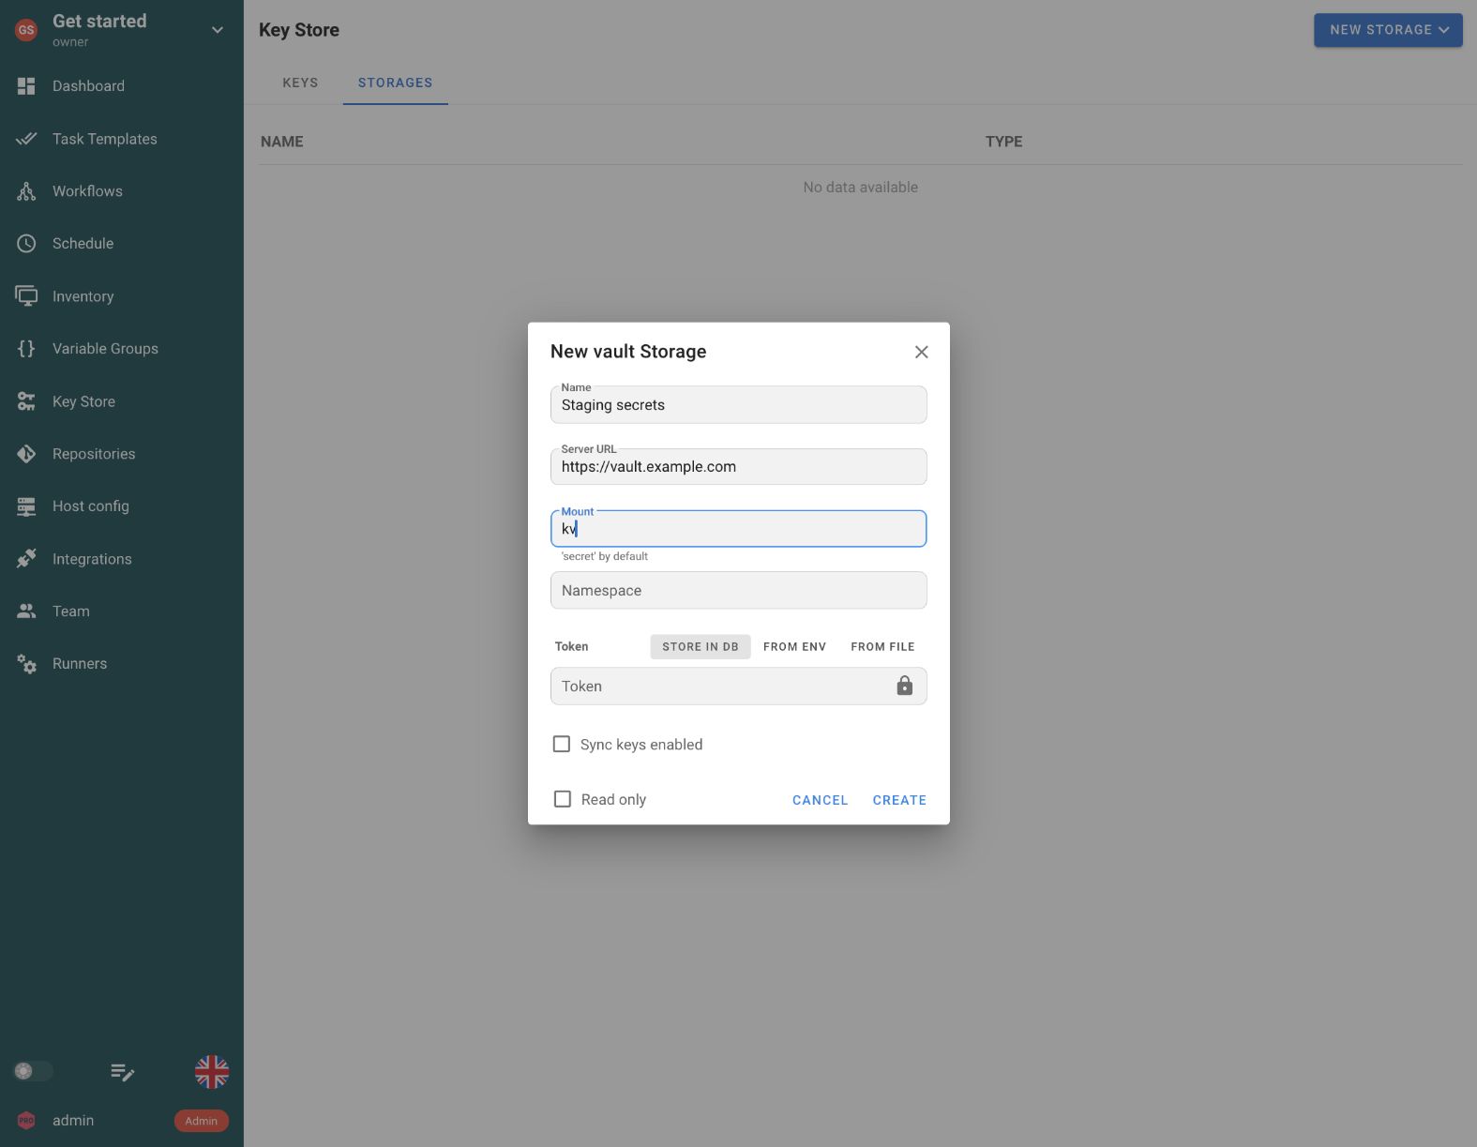Select FROM FILE token option
1477x1147 pixels.
pyautogui.click(x=882, y=647)
